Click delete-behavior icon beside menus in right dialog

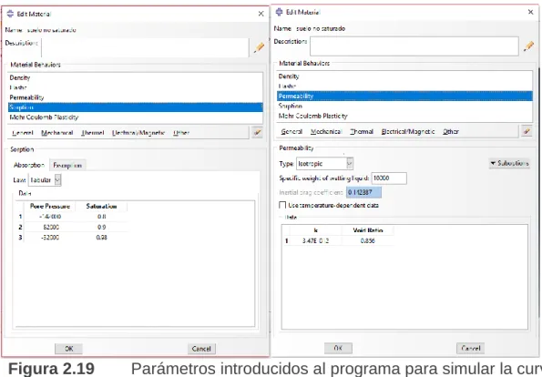(x=527, y=131)
